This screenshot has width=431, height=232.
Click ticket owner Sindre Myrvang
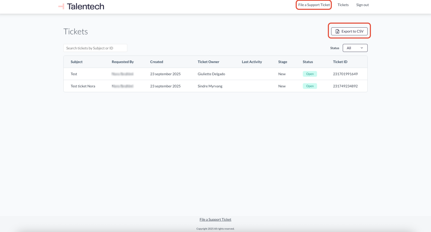210,86
